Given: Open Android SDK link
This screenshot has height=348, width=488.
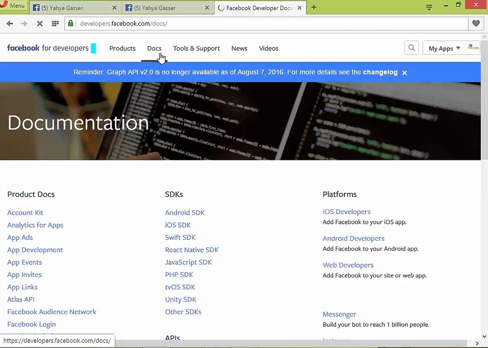Looking at the screenshot, I should [x=185, y=213].
